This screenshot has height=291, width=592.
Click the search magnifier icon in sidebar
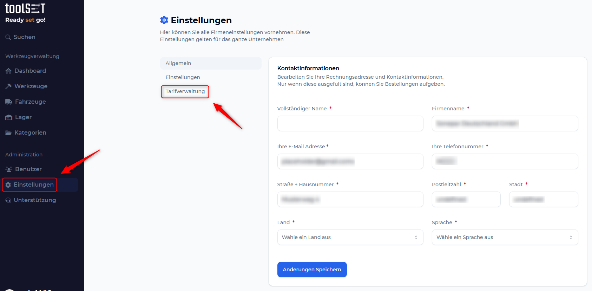[8, 37]
